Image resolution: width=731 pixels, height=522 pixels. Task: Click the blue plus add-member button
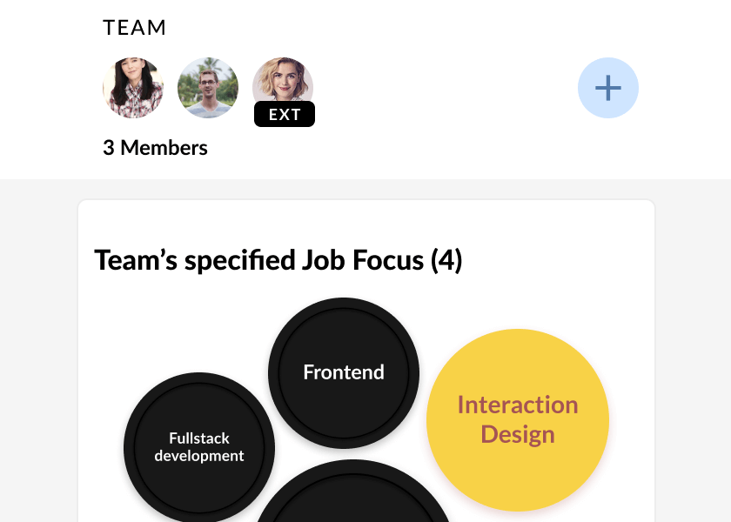coord(608,88)
